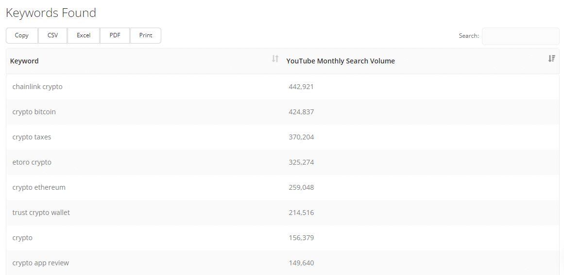Image resolution: width=564 pixels, height=275 pixels.
Task: Download the table as PDF
Action: (115, 35)
